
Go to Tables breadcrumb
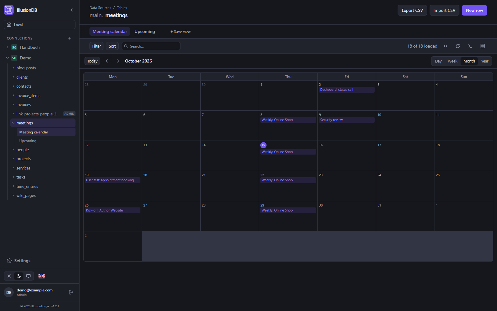122,8
